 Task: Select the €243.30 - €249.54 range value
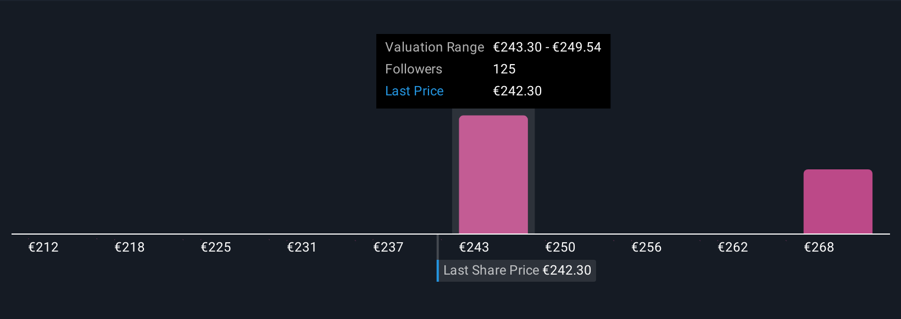click(x=547, y=47)
